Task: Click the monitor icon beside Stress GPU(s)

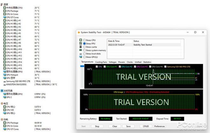Action: click(x=81, y=57)
